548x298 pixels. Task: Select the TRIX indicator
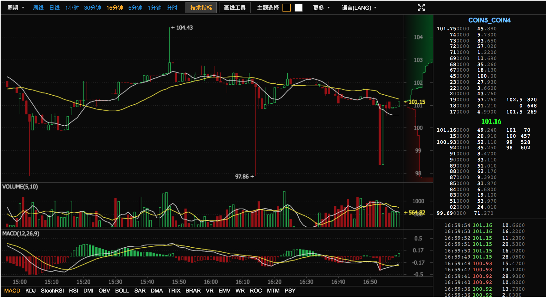[x=174, y=291]
